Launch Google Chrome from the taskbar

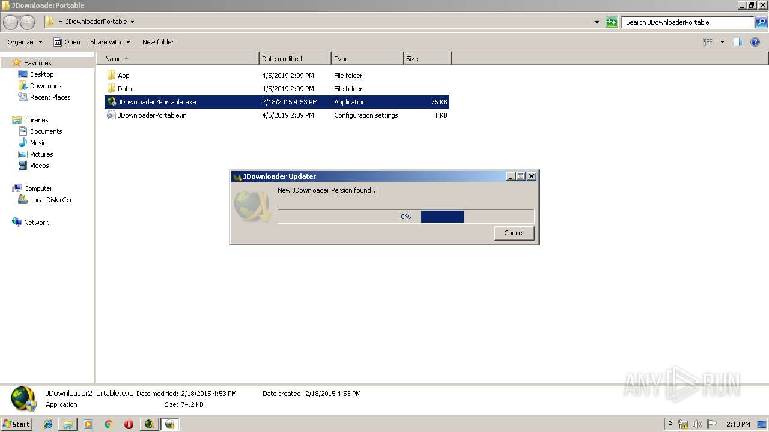click(x=109, y=424)
